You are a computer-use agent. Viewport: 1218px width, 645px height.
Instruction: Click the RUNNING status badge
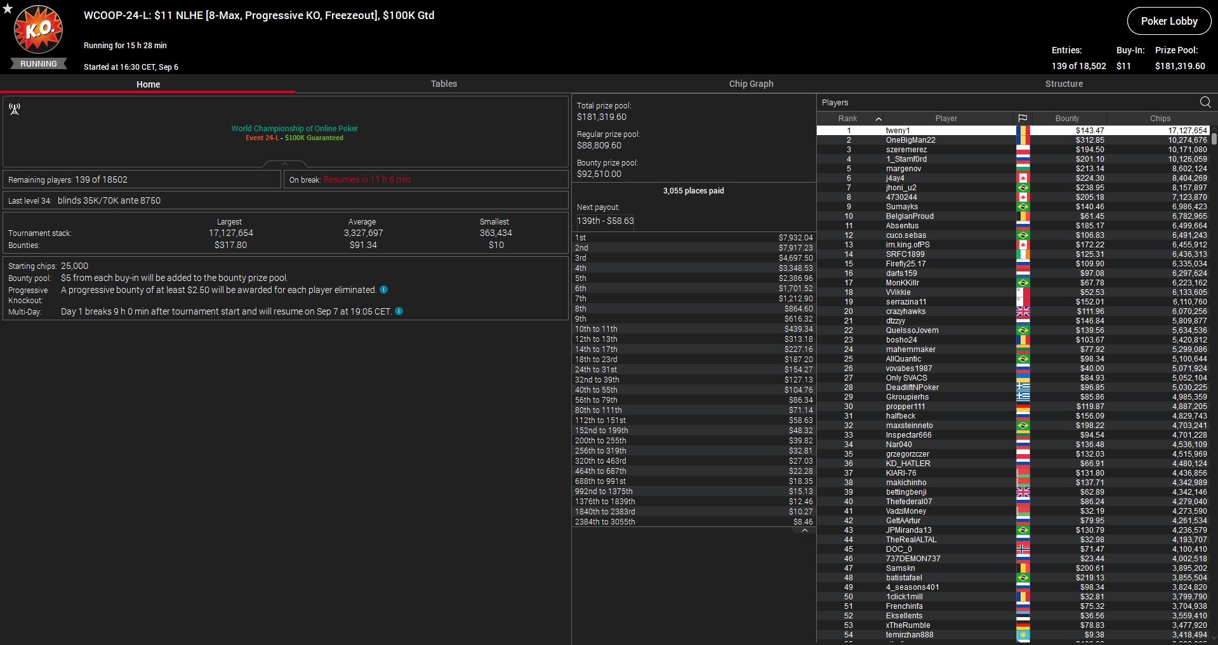coord(39,64)
